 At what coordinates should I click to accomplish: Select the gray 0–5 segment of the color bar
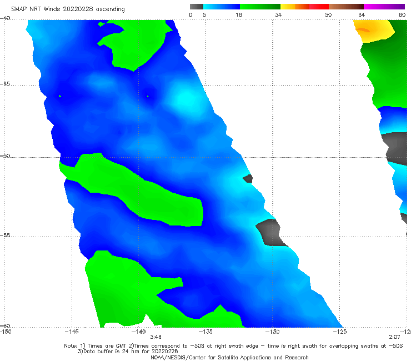coord(197,7)
